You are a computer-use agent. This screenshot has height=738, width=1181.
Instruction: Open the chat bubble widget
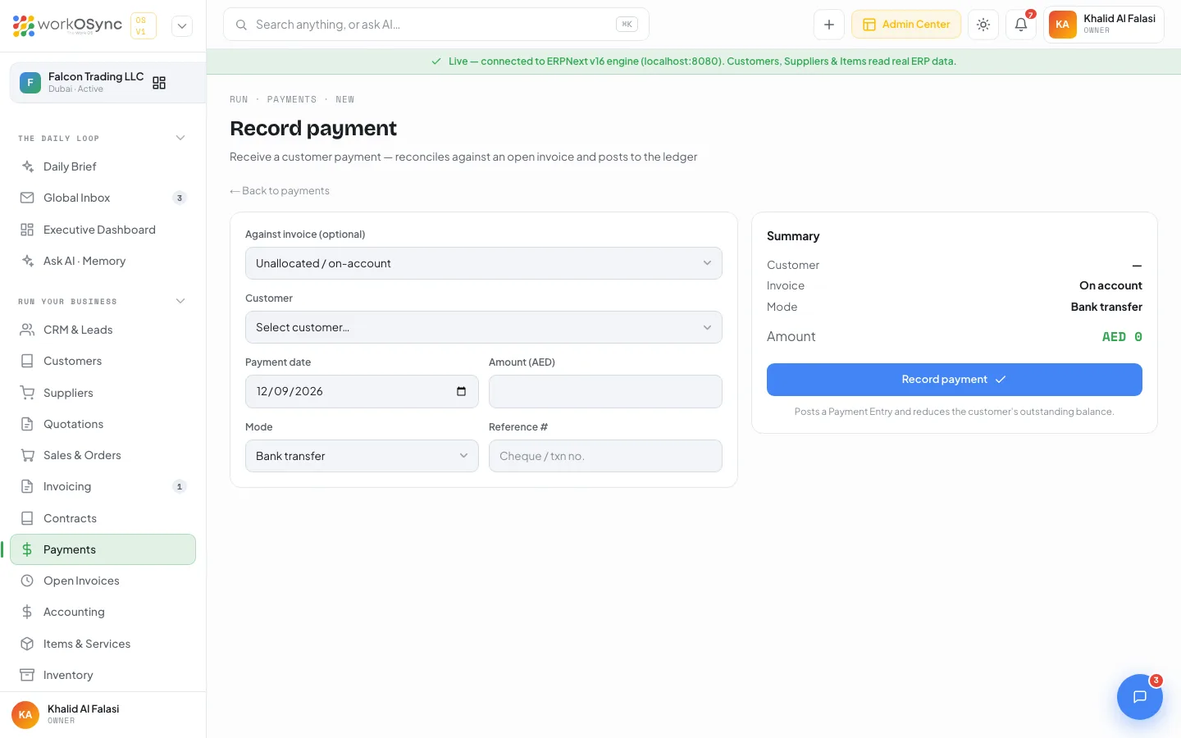pyautogui.click(x=1139, y=697)
